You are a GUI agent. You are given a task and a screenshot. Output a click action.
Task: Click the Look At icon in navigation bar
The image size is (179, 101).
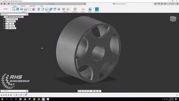pyautogui.click(x=82, y=91)
